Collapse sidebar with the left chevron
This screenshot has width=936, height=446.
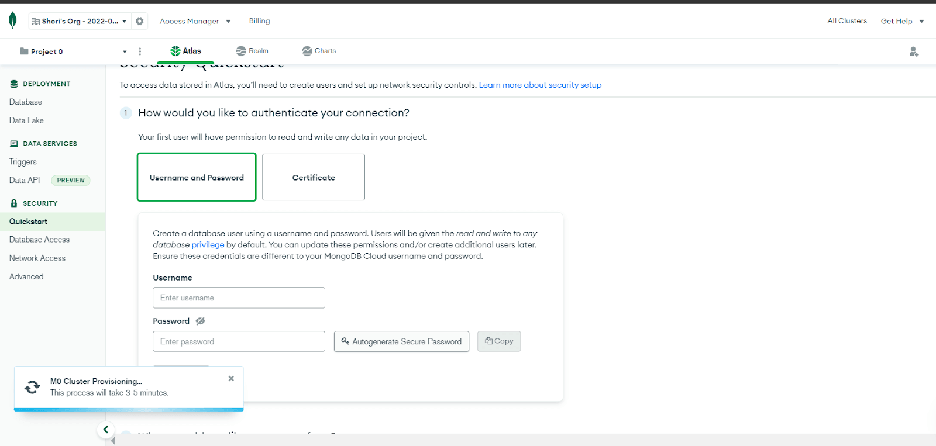105,430
